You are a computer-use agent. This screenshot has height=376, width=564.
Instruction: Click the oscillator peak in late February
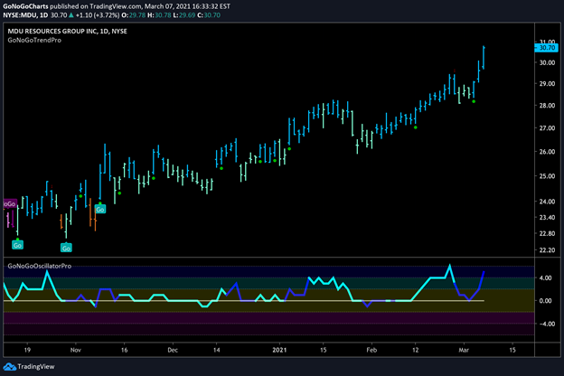[449, 266]
